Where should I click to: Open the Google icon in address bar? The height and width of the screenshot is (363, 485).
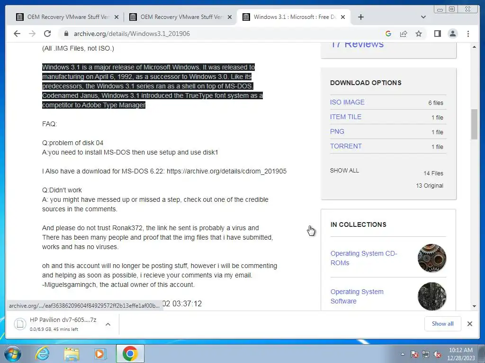pos(388,34)
